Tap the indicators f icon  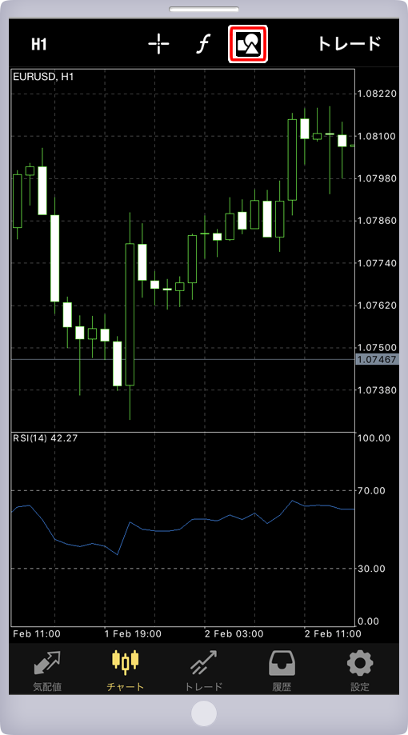pos(202,44)
